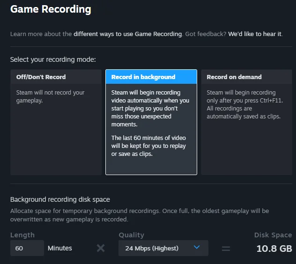The width and height of the screenshot is (296, 264).
Task: Click the blue chevron in the Quality dropdown
Action: (197, 248)
